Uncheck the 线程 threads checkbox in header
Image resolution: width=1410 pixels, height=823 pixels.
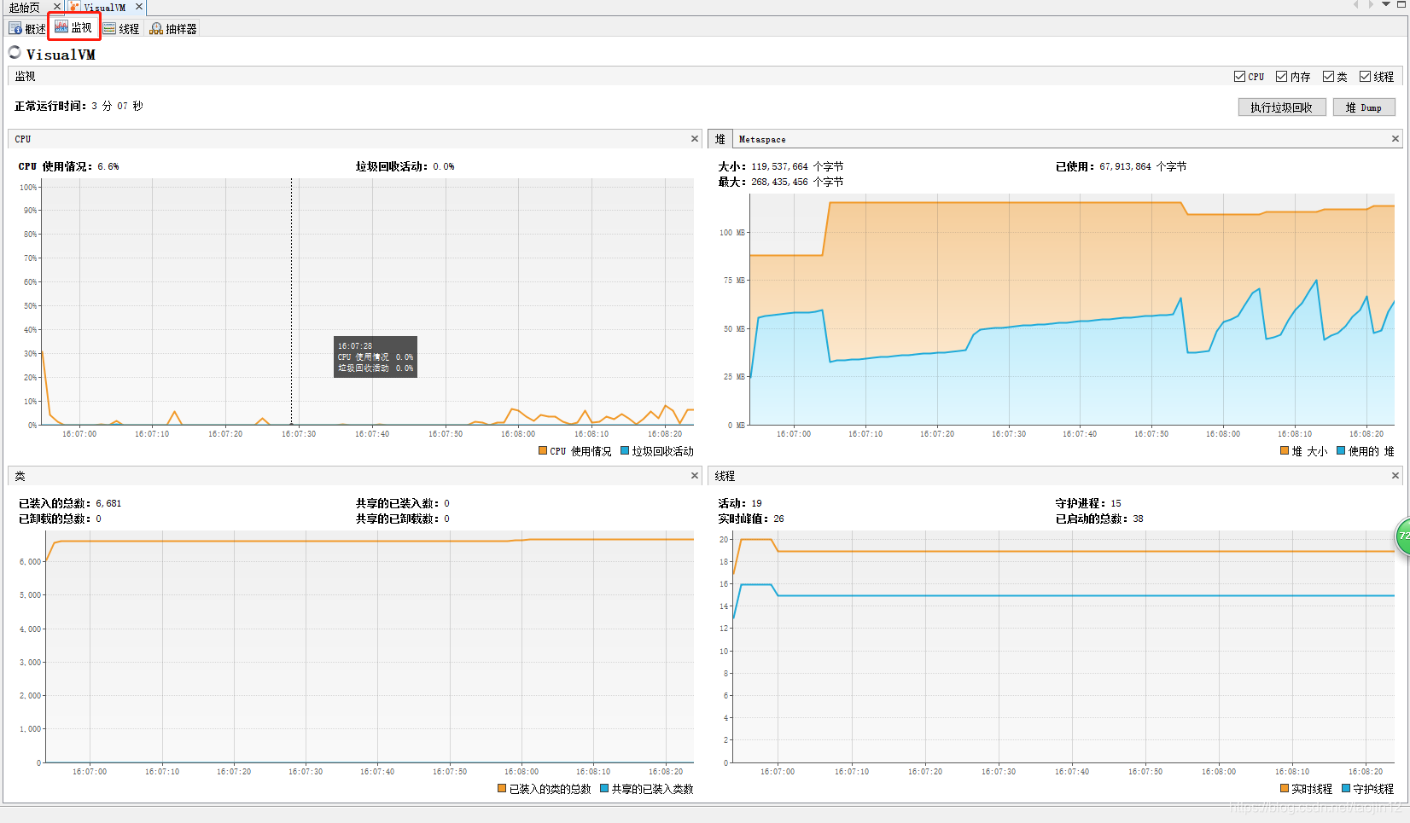pos(1365,77)
